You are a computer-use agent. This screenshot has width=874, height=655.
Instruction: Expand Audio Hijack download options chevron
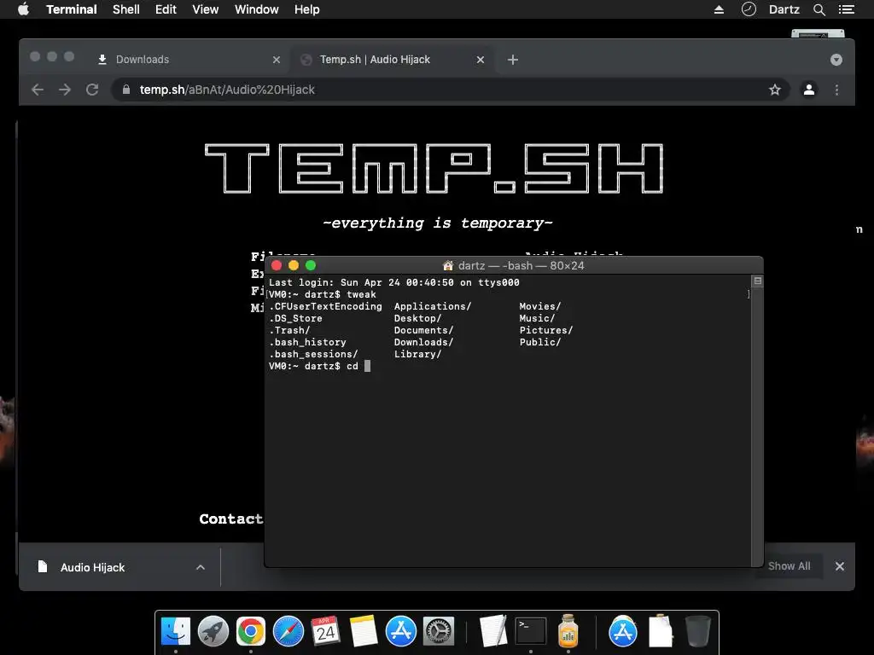click(x=200, y=567)
